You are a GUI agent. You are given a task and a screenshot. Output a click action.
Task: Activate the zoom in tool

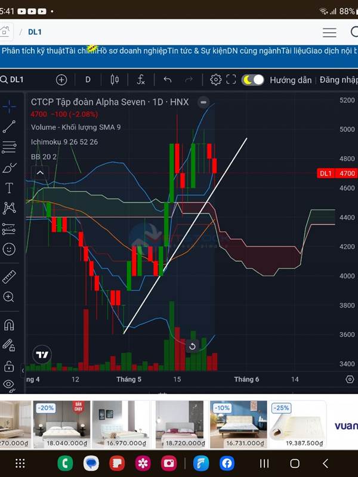[x=8, y=296]
